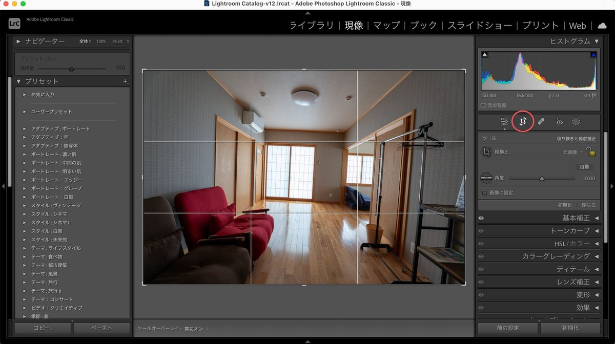The height and width of the screenshot is (344, 615).
Task: Hide the left panel group arrow
Action: 3,186
